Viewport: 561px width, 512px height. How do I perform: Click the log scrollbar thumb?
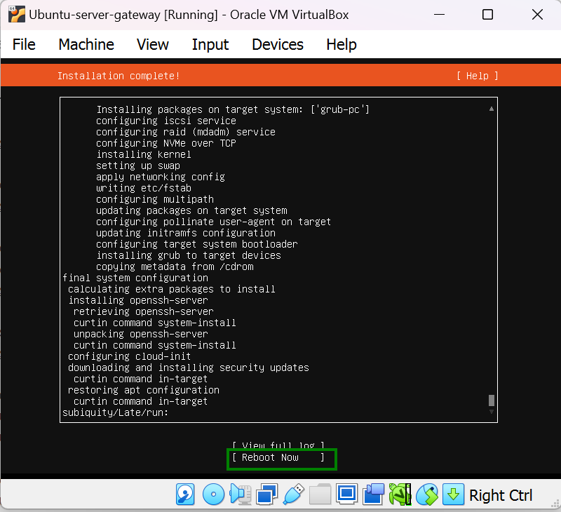tap(492, 400)
